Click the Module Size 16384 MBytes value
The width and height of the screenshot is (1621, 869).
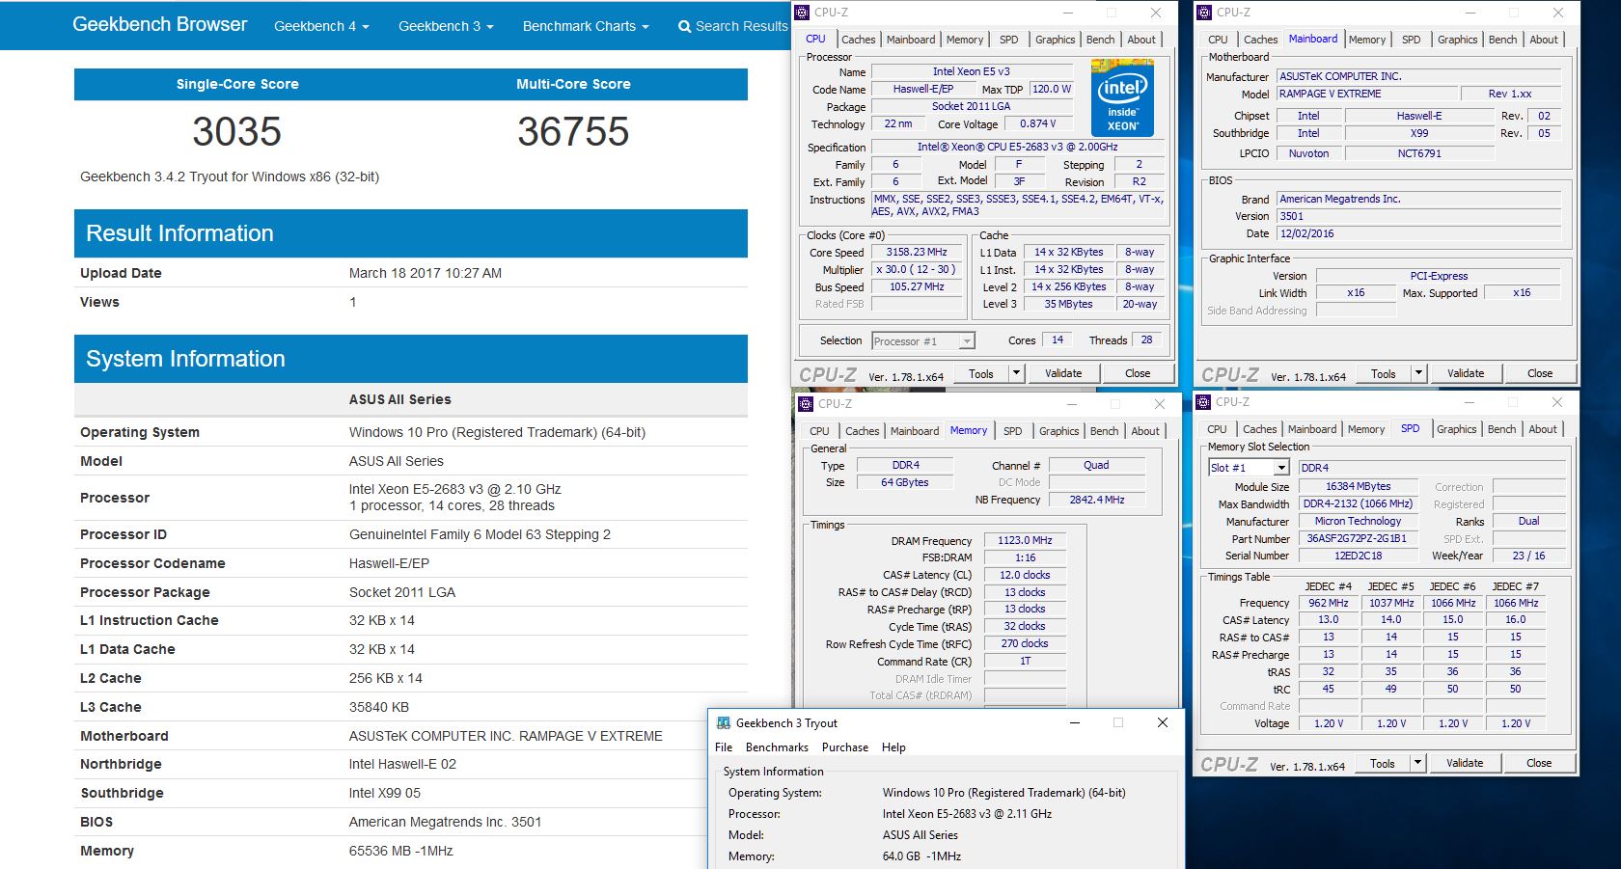click(1358, 486)
